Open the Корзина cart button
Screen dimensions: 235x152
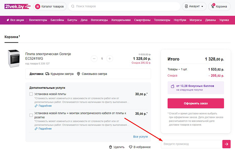[219, 6]
